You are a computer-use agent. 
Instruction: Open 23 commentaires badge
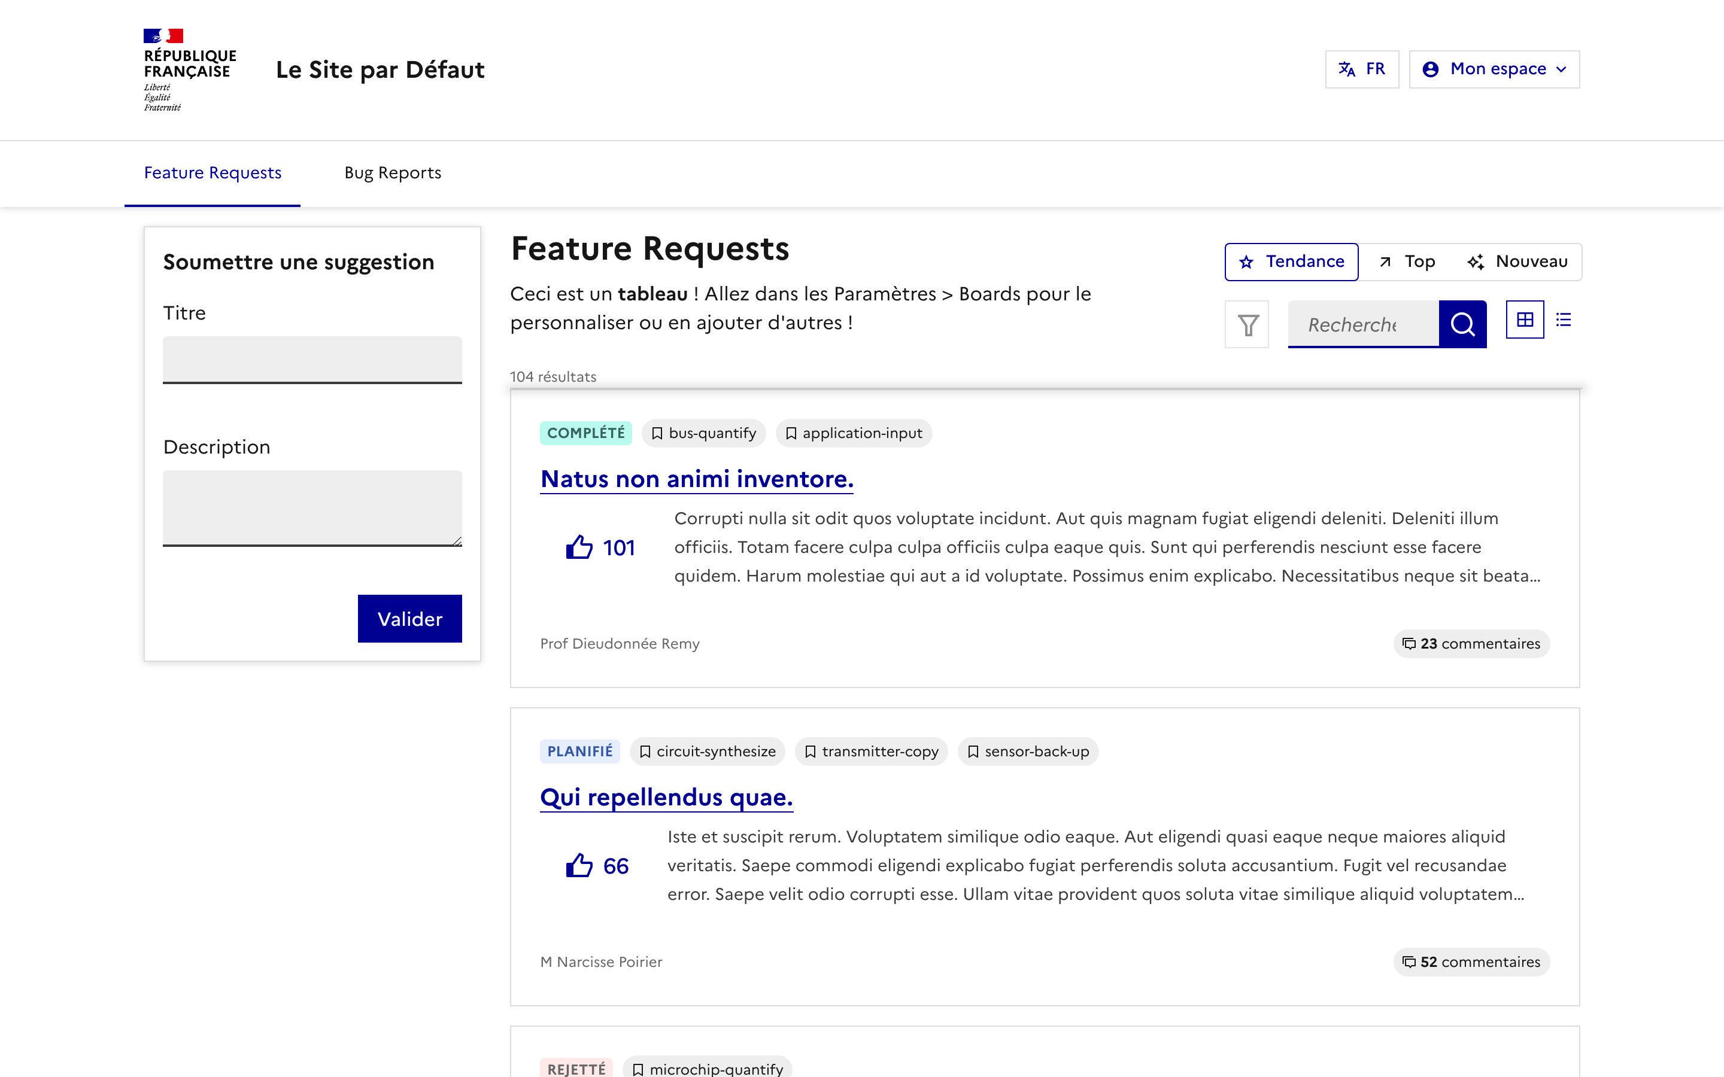click(1471, 643)
